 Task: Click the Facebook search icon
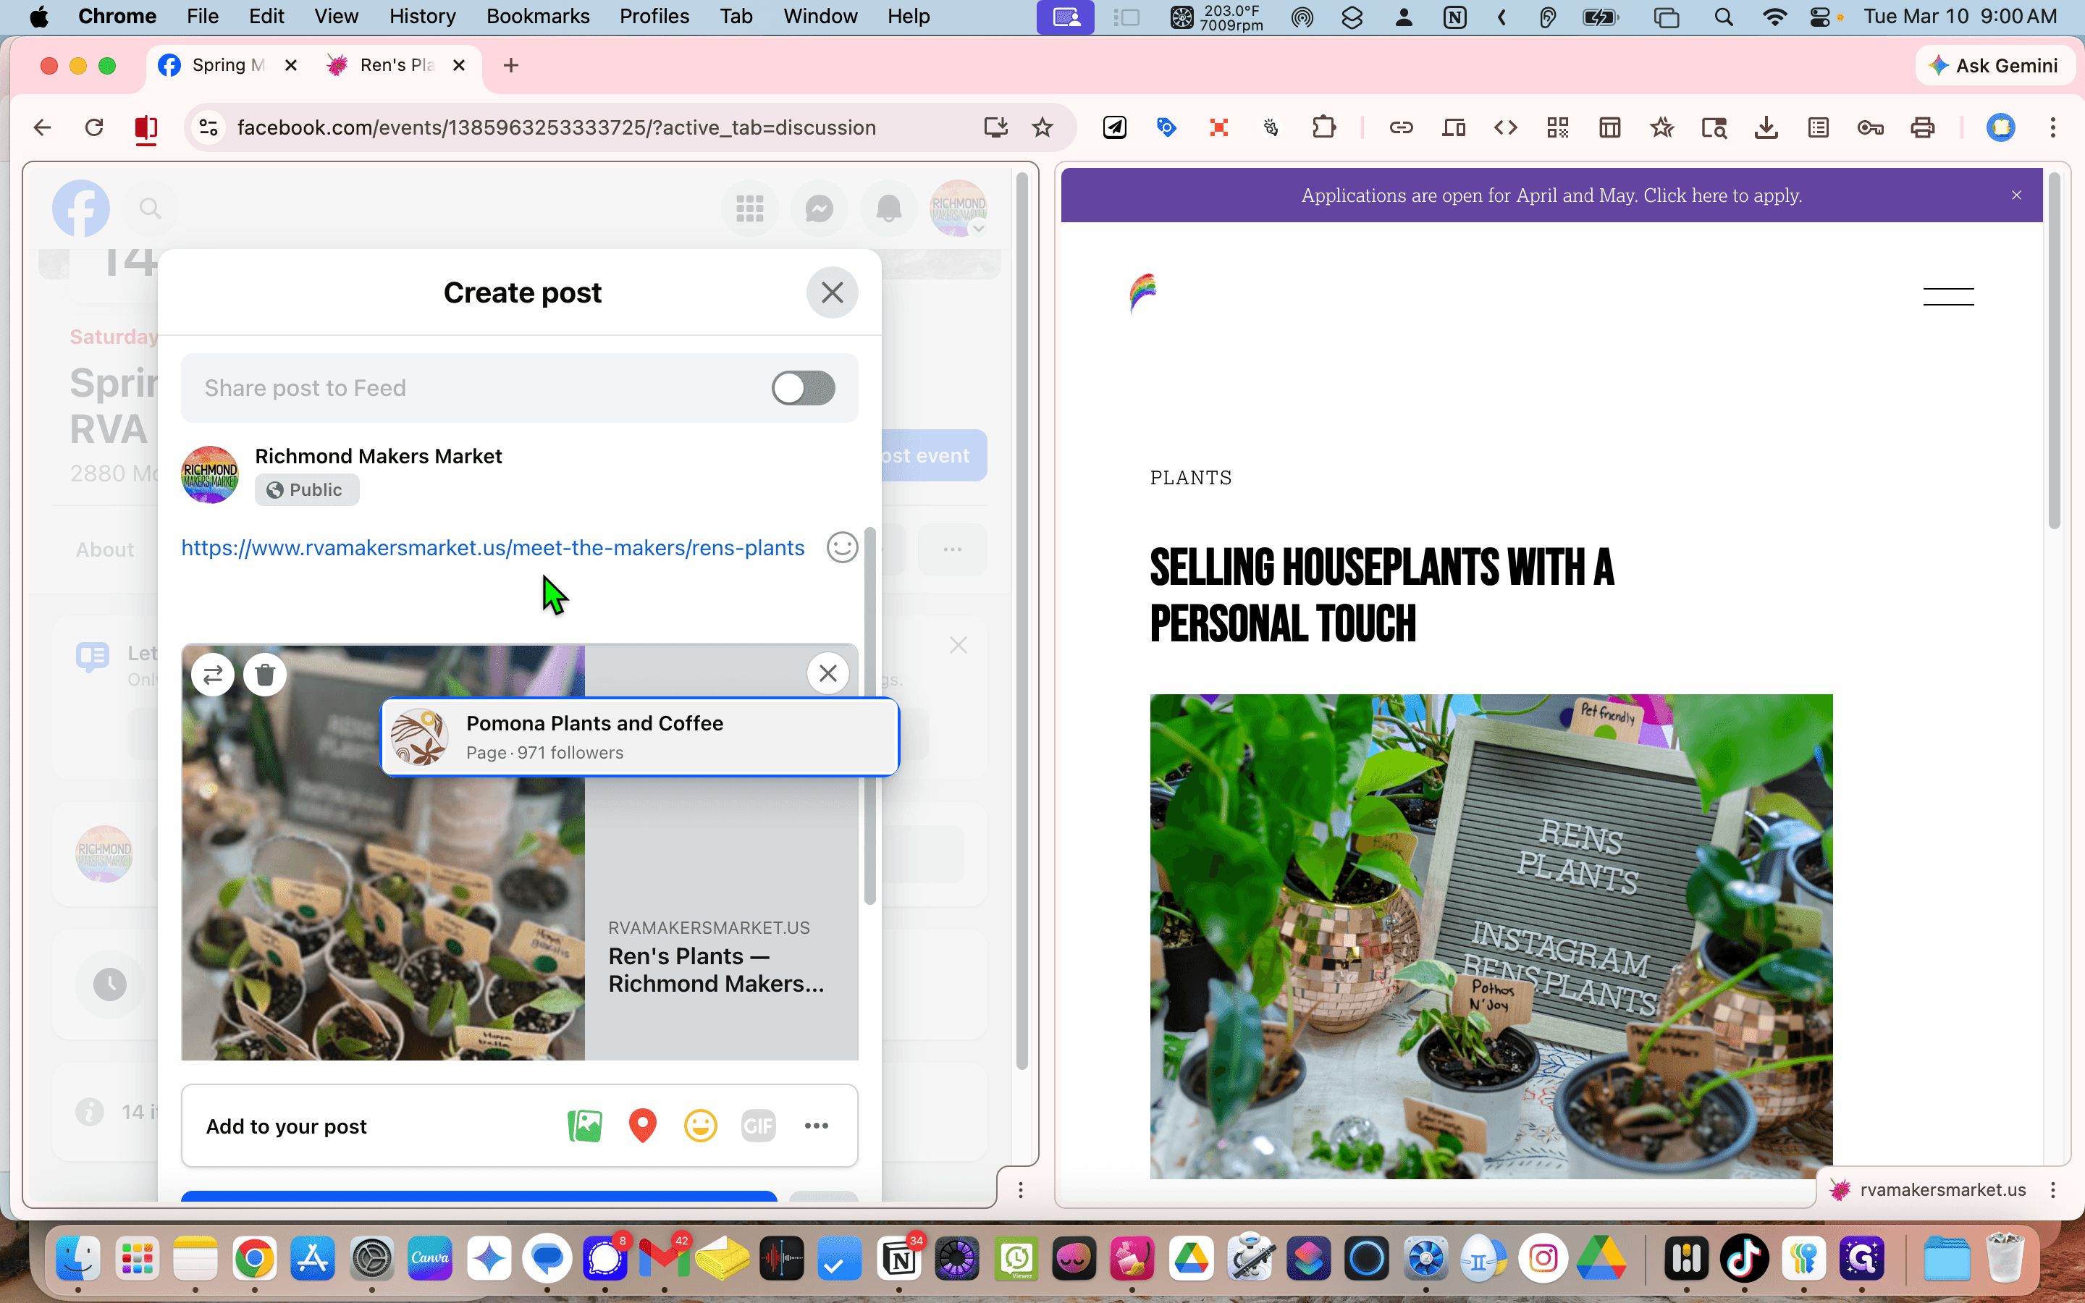tap(150, 208)
